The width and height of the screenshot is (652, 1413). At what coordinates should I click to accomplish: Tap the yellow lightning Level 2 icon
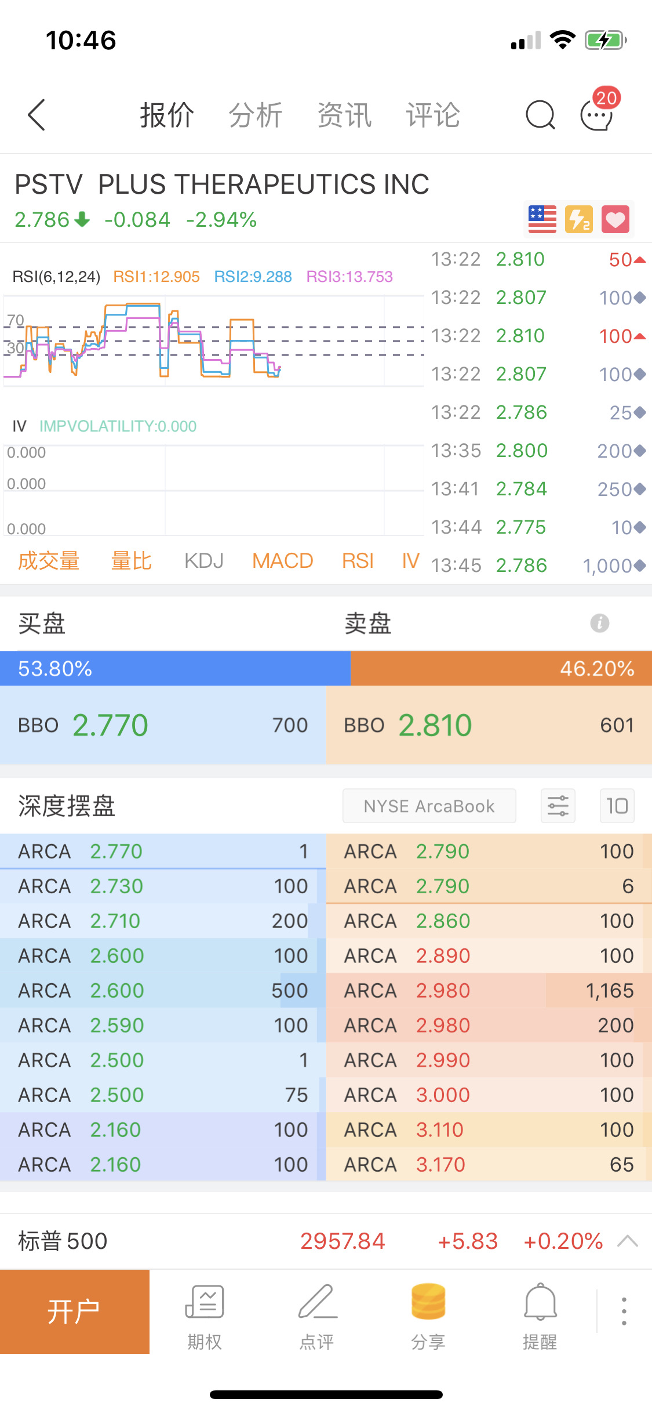(x=579, y=219)
